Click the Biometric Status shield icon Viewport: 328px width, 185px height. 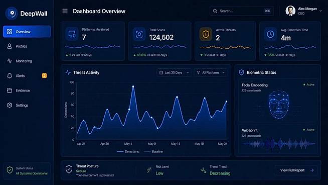pyautogui.click(x=241, y=72)
